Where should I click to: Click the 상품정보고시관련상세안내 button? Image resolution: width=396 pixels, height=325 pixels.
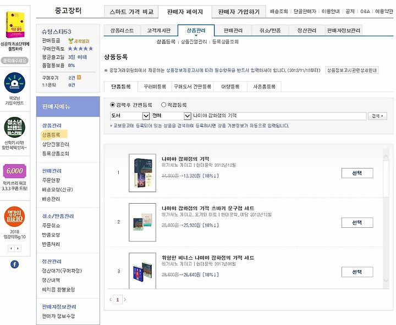[x=351, y=70]
